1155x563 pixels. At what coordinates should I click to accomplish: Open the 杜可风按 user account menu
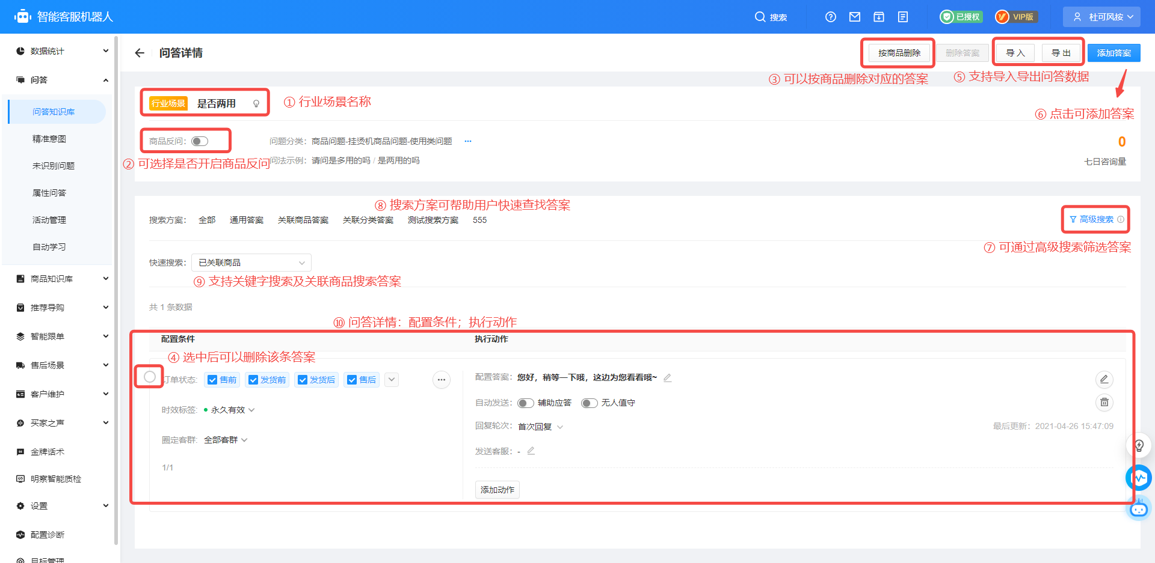pos(1101,17)
